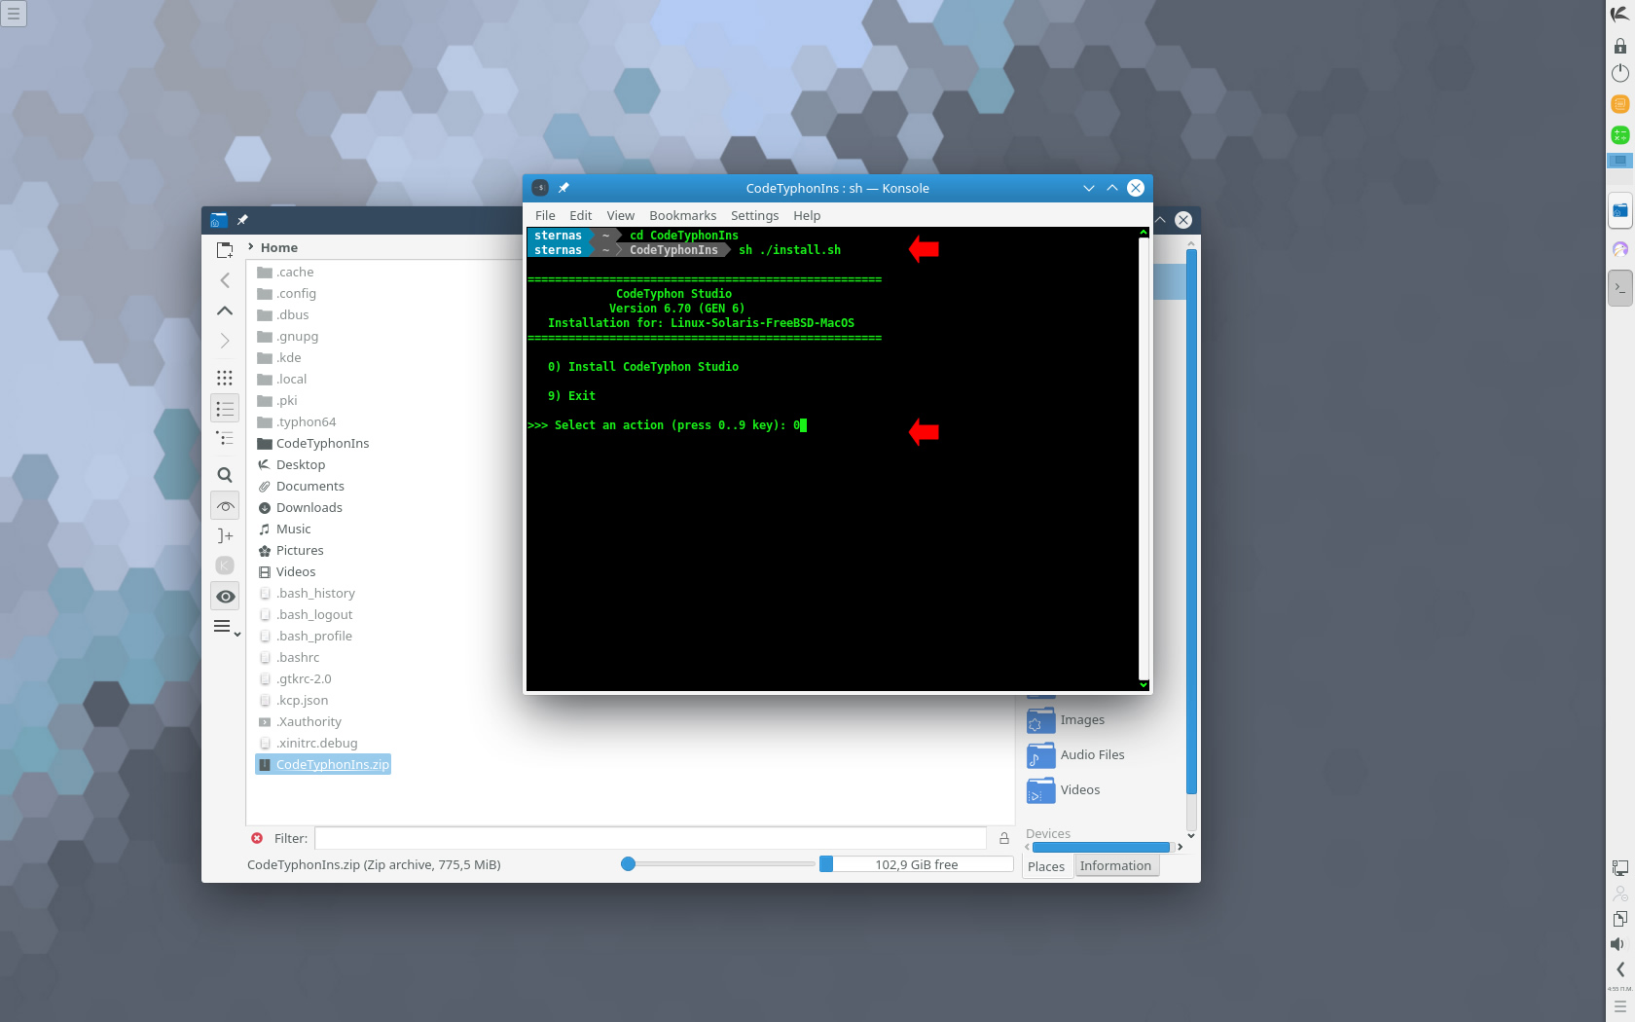1635x1022 pixels.
Task: Click the Konsole vertical scrollbar
Action: tap(1144, 458)
